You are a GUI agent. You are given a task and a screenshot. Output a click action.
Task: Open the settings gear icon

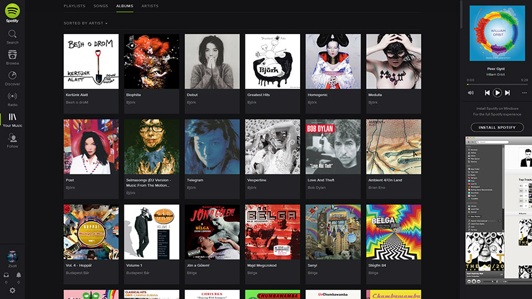click(12, 290)
